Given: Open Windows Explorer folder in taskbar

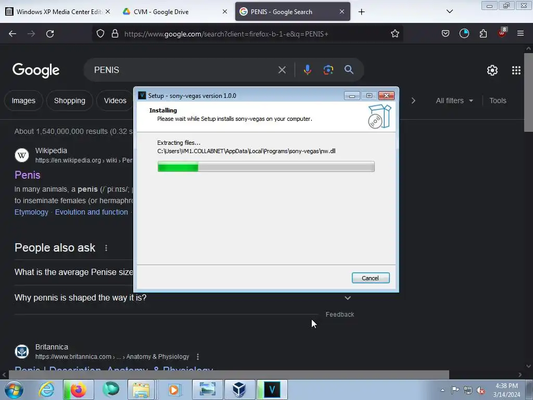Looking at the screenshot, I should (141, 390).
